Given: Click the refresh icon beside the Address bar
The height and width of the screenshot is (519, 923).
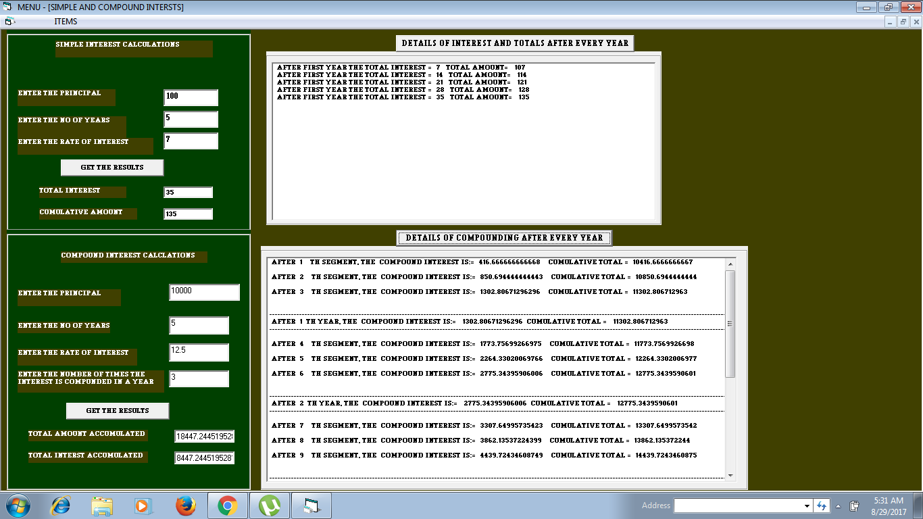Looking at the screenshot, I should [822, 505].
